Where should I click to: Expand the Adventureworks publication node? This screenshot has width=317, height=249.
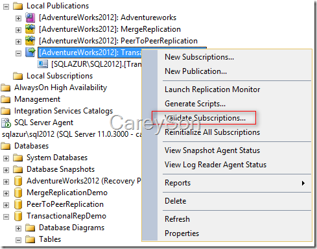(18, 18)
